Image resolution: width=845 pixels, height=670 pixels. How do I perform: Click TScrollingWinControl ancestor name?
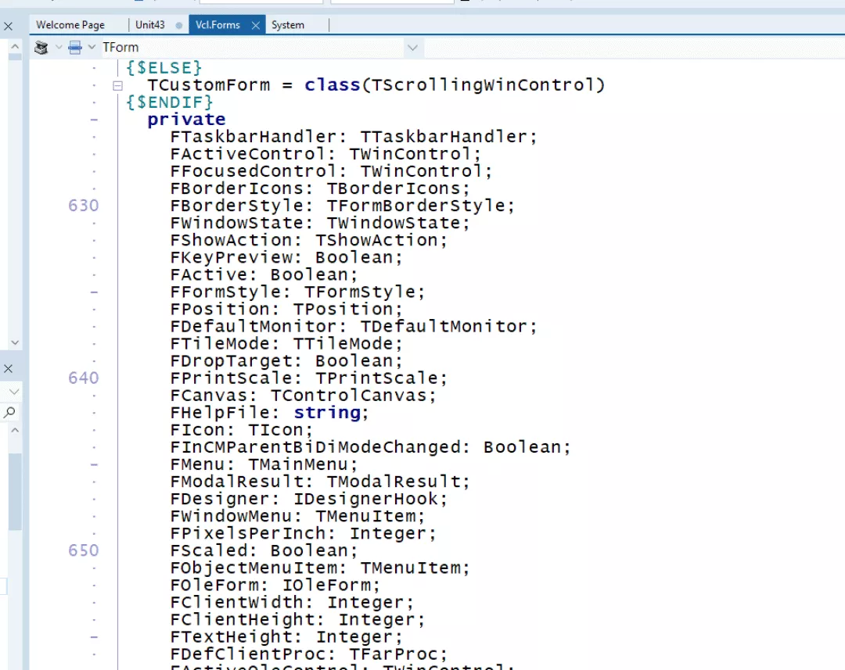pos(484,85)
